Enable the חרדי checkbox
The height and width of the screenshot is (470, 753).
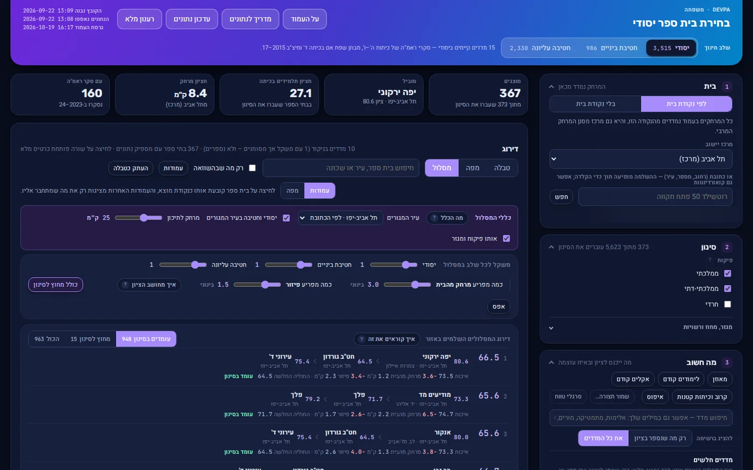pyautogui.click(x=728, y=304)
